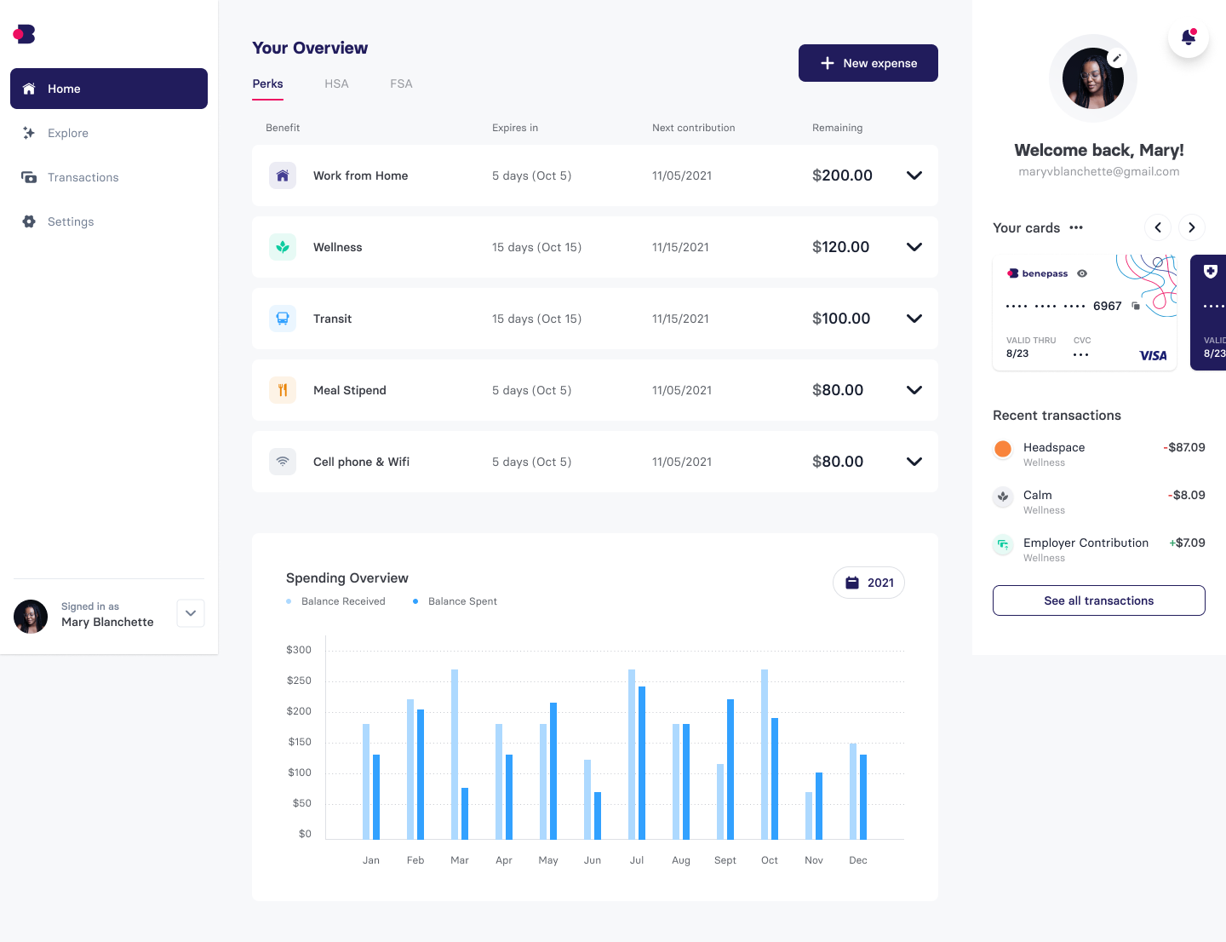Click the Work from Home house icon
Viewport: 1226px width, 942px height.
pyautogui.click(x=283, y=175)
